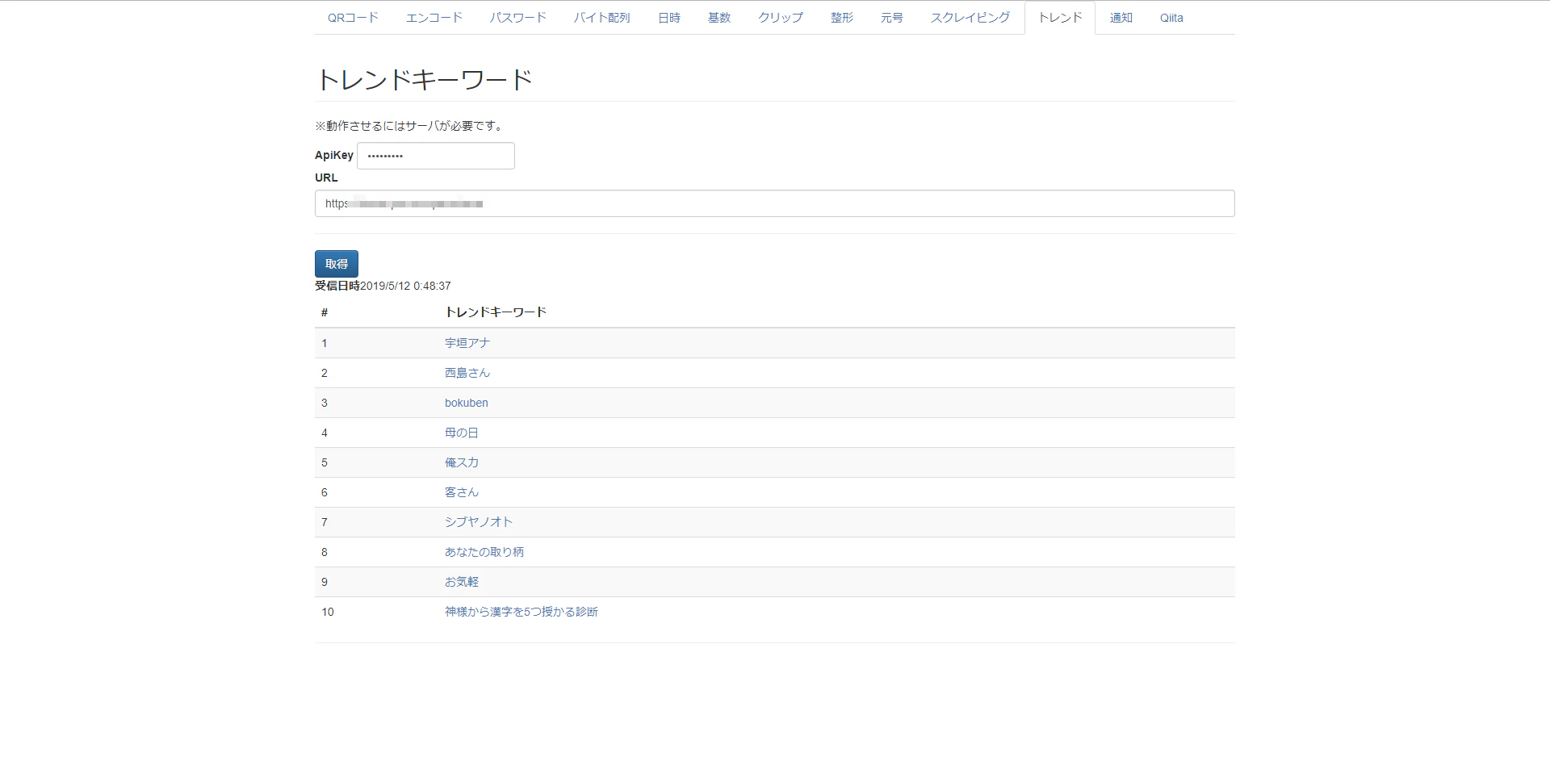Focus the ApiKey password field
The width and height of the screenshot is (1550, 757).
point(436,156)
